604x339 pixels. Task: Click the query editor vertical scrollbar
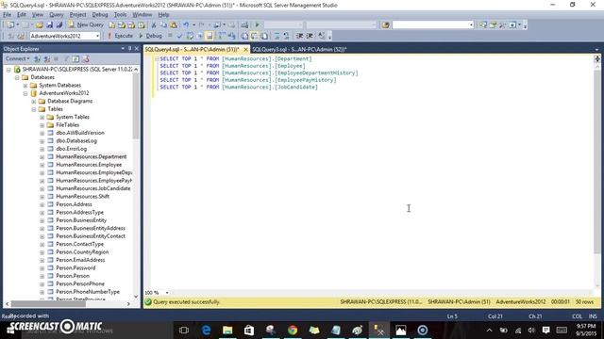[597, 161]
